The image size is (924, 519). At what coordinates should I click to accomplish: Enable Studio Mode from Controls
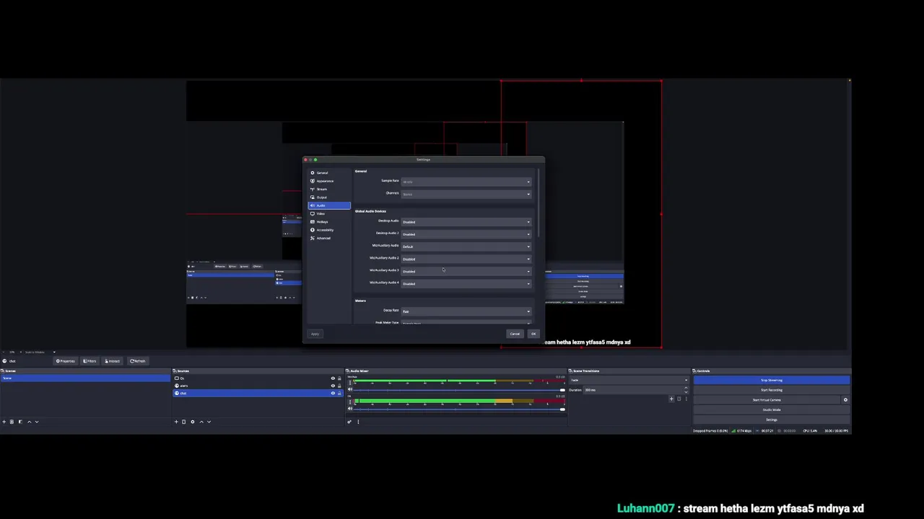click(771, 409)
